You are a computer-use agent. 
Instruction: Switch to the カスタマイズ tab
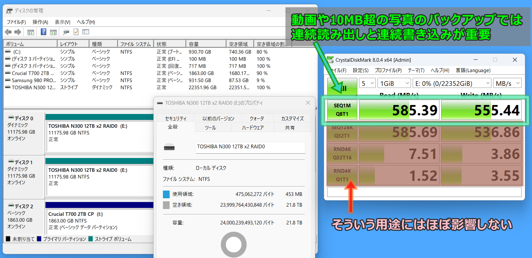click(x=292, y=118)
